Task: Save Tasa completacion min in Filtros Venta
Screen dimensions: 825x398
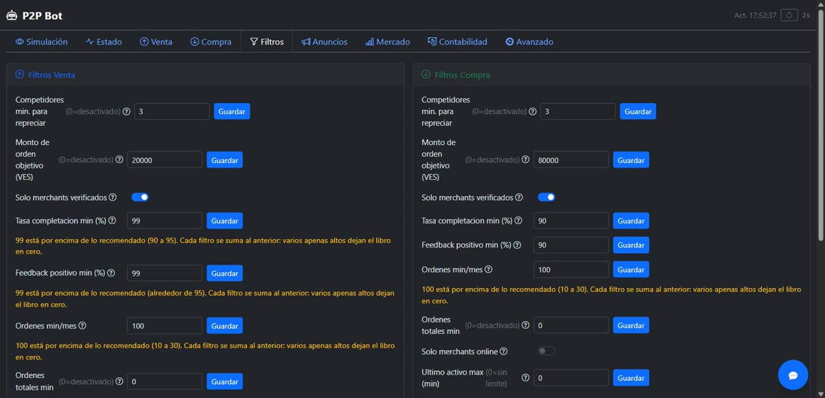Action: (x=225, y=221)
